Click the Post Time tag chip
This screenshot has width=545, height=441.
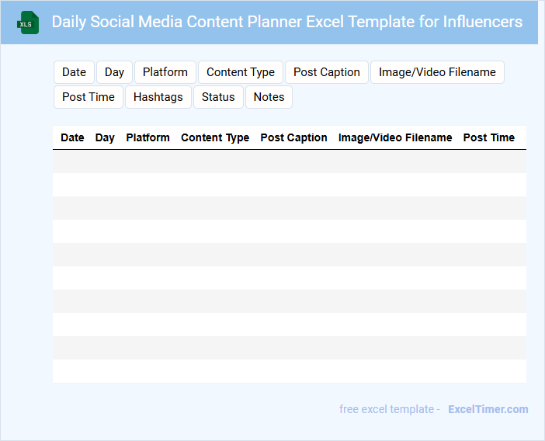click(x=89, y=97)
